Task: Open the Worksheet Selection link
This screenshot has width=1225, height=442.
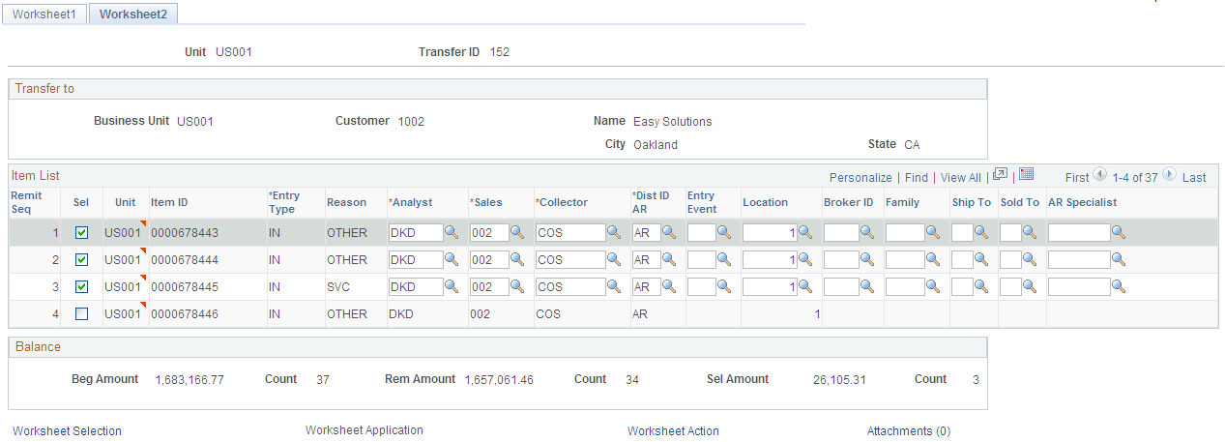Action: [x=67, y=431]
